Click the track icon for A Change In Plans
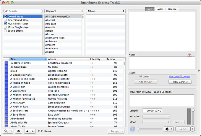 tap(6, 75)
